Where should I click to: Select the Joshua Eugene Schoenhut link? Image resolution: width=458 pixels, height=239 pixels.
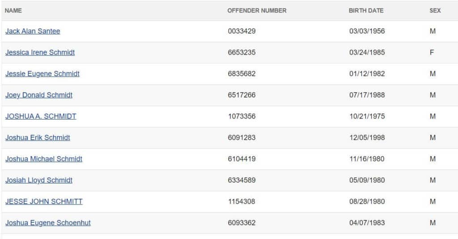[48, 223]
